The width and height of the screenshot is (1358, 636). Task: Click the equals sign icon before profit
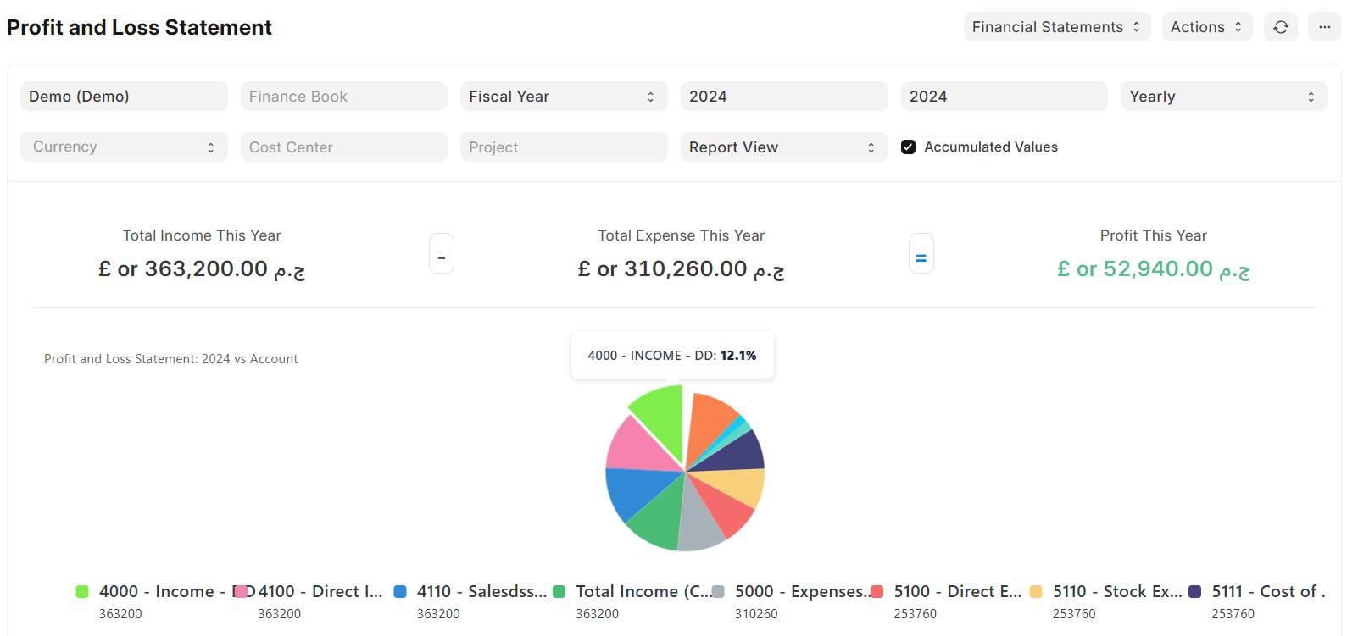click(x=921, y=254)
